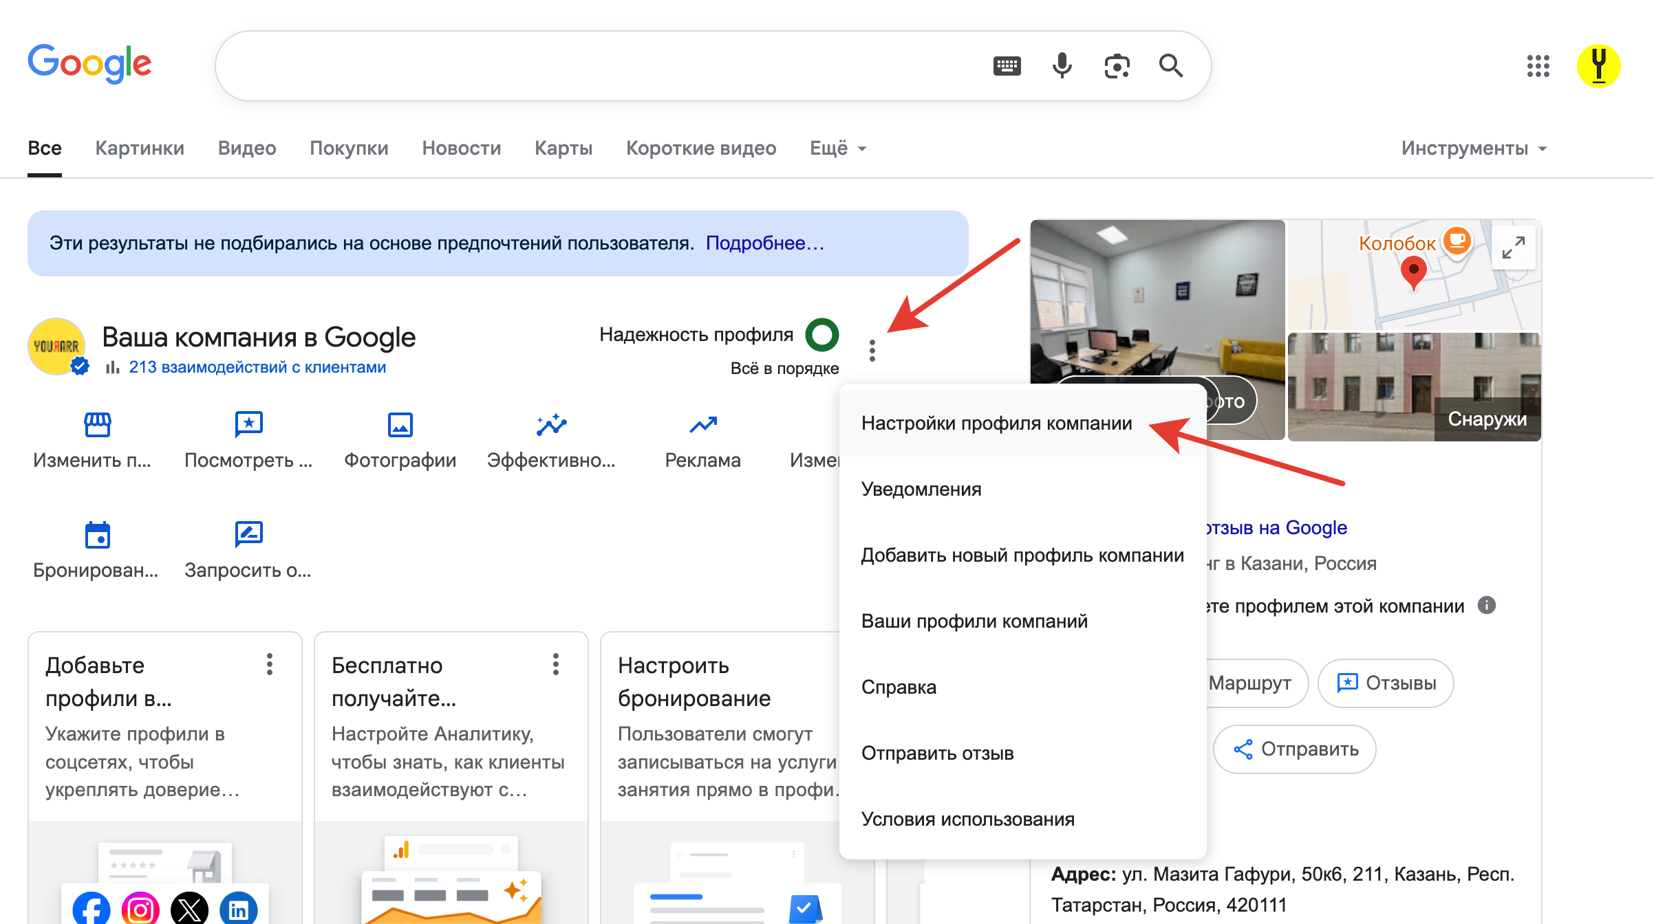
Task: Click the info icon beside company profile text
Action: pos(1487,605)
